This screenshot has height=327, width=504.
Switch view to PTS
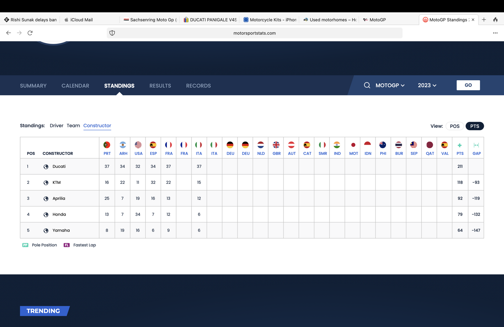click(474, 126)
